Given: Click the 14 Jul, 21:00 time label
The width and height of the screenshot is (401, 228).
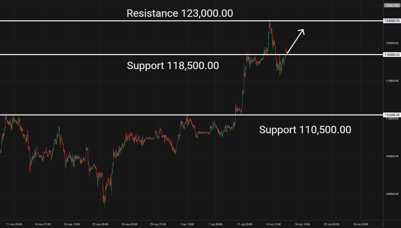Looking at the screenshot, I should coord(274,224).
